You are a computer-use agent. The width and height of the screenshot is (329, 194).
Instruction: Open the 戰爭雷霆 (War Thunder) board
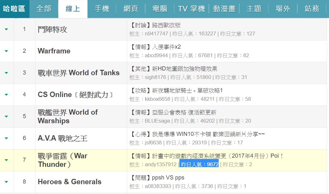[62, 160]
